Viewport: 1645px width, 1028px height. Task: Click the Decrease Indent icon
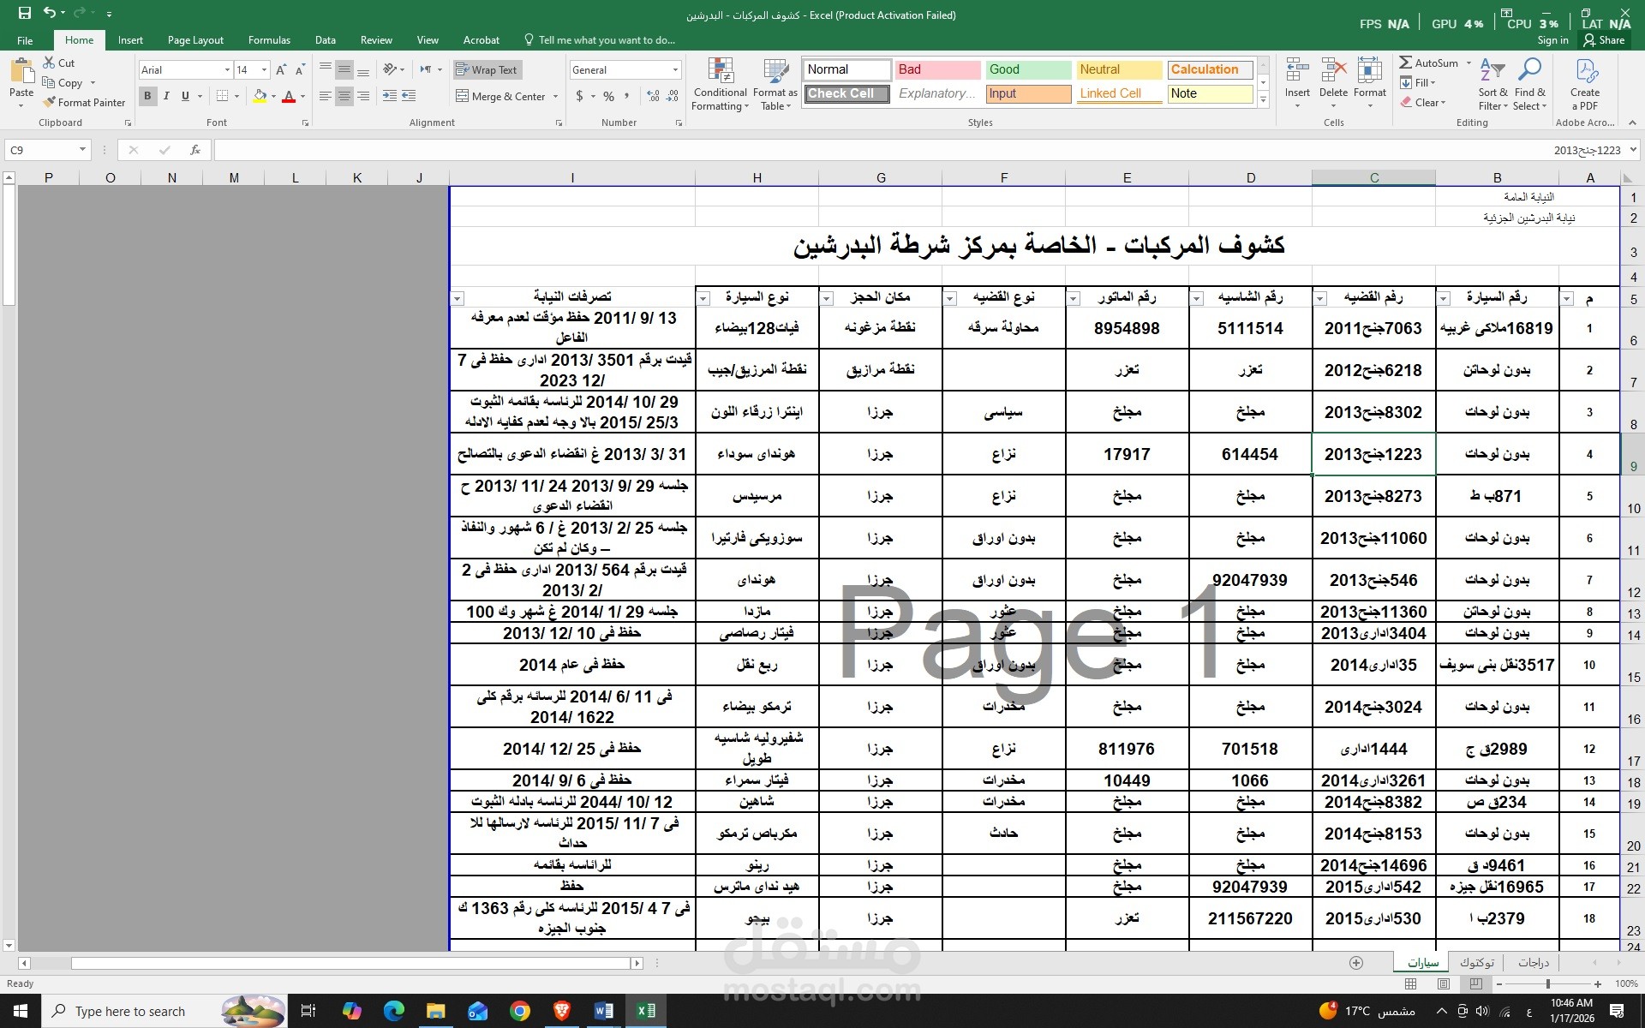tap(389, 96)
